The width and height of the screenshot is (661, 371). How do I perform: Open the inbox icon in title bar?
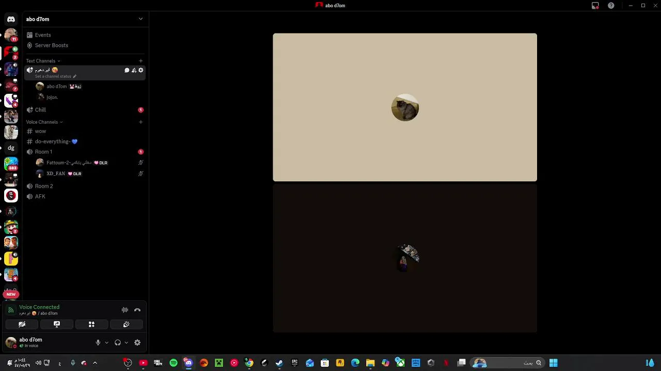pos(595,6)
